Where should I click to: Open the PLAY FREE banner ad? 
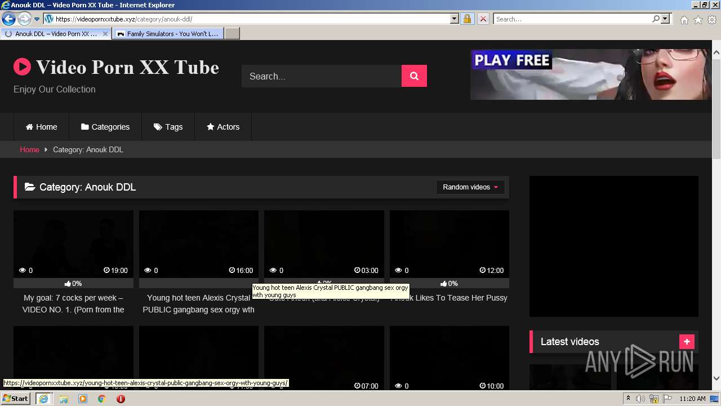[591, 74]
